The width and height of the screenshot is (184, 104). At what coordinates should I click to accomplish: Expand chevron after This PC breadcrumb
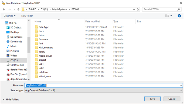(38, 9)
